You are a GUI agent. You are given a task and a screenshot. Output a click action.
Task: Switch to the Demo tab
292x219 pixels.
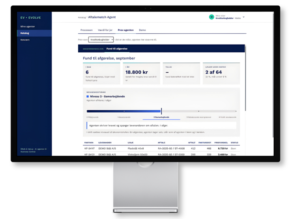tap(142, 30)
